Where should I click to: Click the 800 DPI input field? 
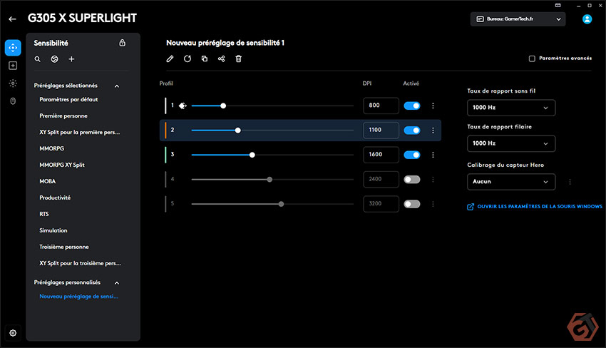(381, 106)
